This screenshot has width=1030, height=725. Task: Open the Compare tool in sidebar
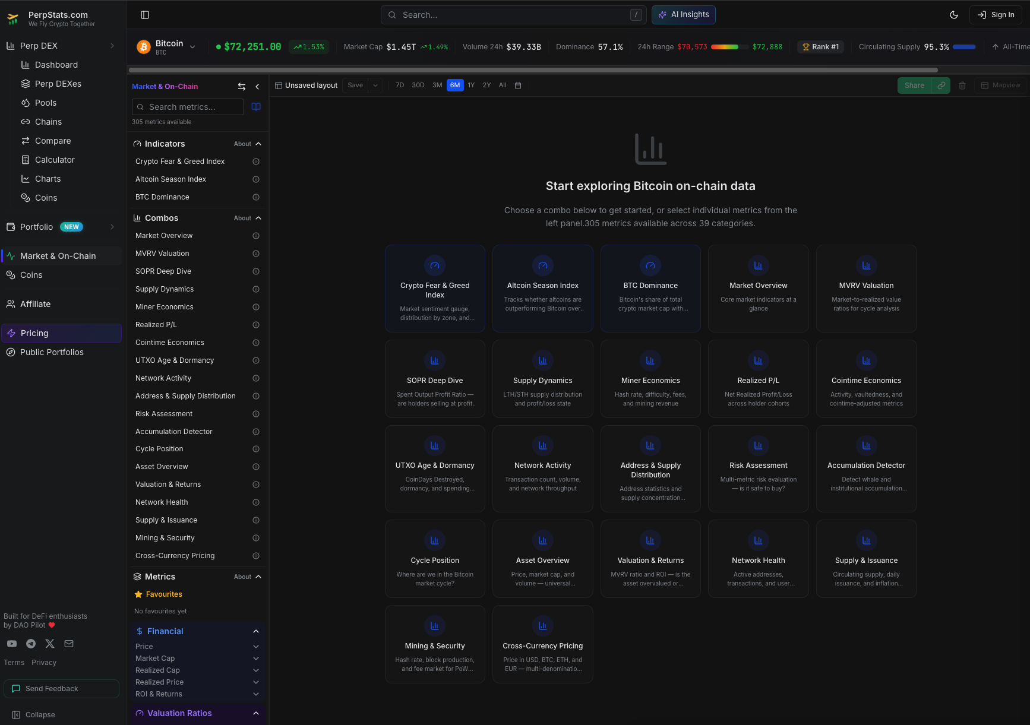52,141
